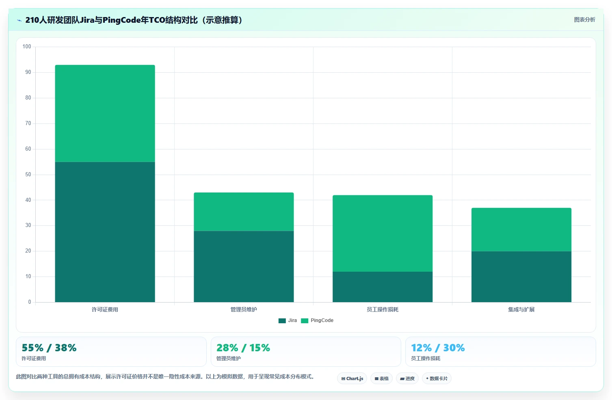Click the 员工操作损耗 caption in data card
Viewport: 612px width, 400px height.
click(x=426, y=359)
